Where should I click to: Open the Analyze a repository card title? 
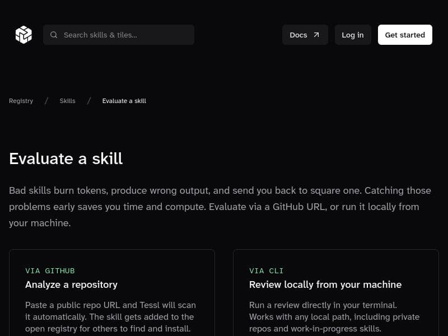(x=71, y=284)
